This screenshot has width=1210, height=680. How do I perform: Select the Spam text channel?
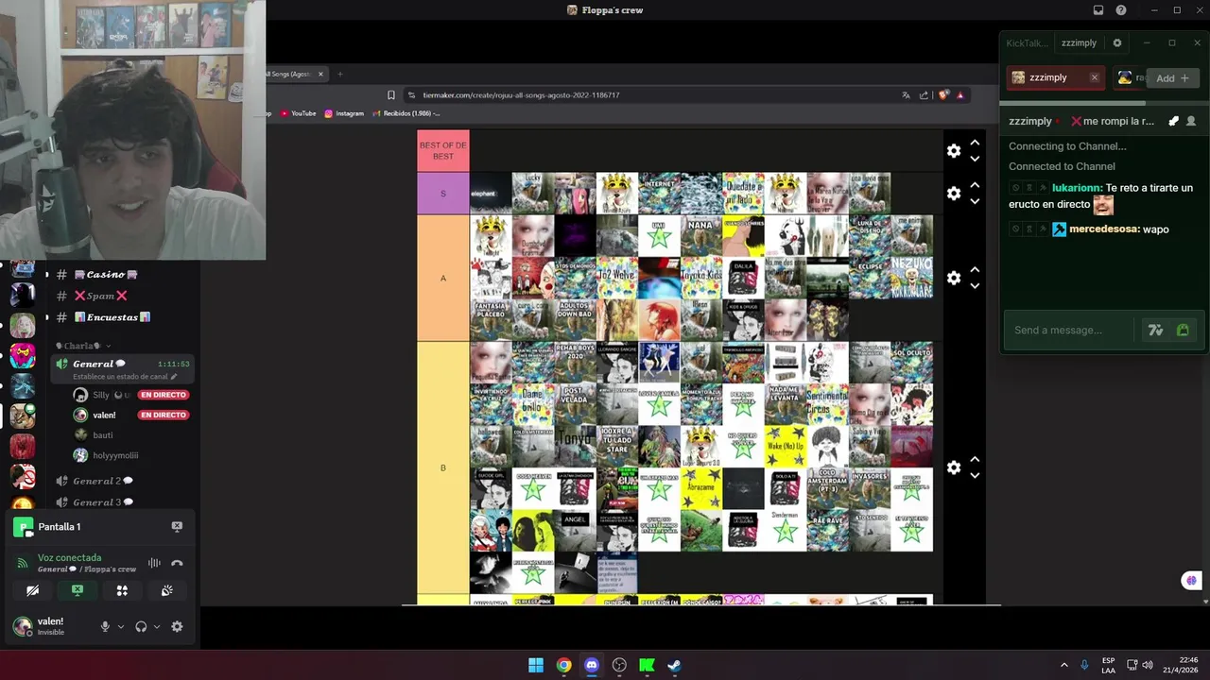point(100,296)
